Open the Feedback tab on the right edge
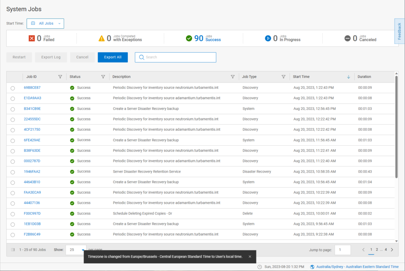Screen dimensions: 405x271 coord(399,32)
